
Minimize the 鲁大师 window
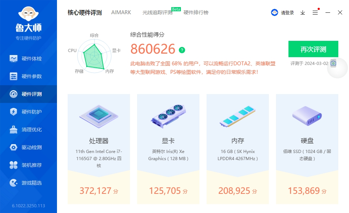328,13
